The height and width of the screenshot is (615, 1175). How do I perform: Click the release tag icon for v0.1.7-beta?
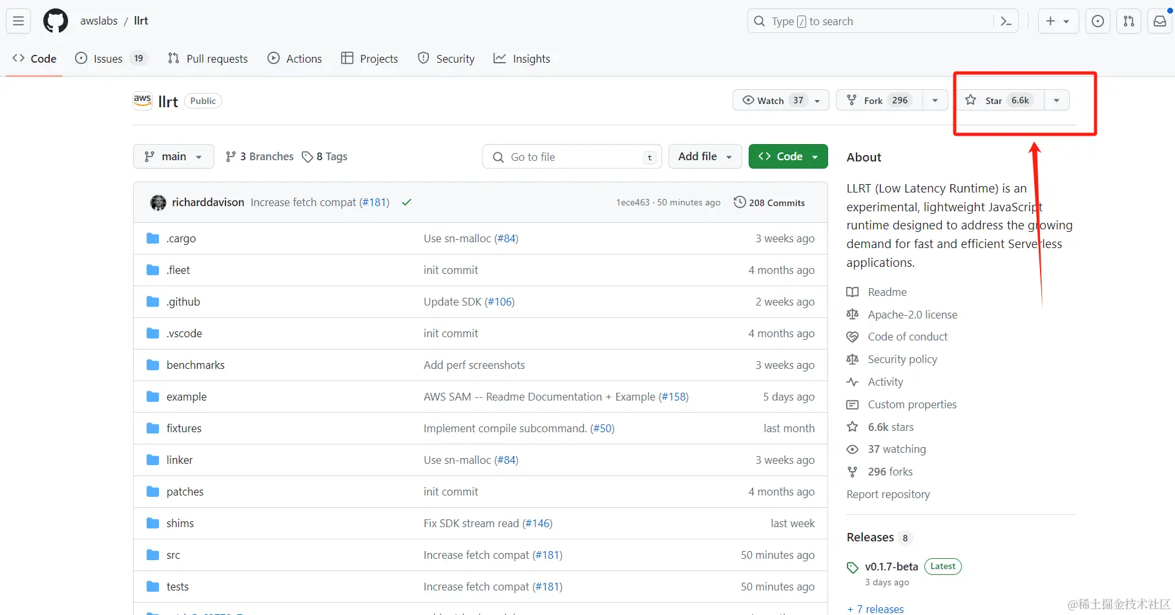coord(853,567)
